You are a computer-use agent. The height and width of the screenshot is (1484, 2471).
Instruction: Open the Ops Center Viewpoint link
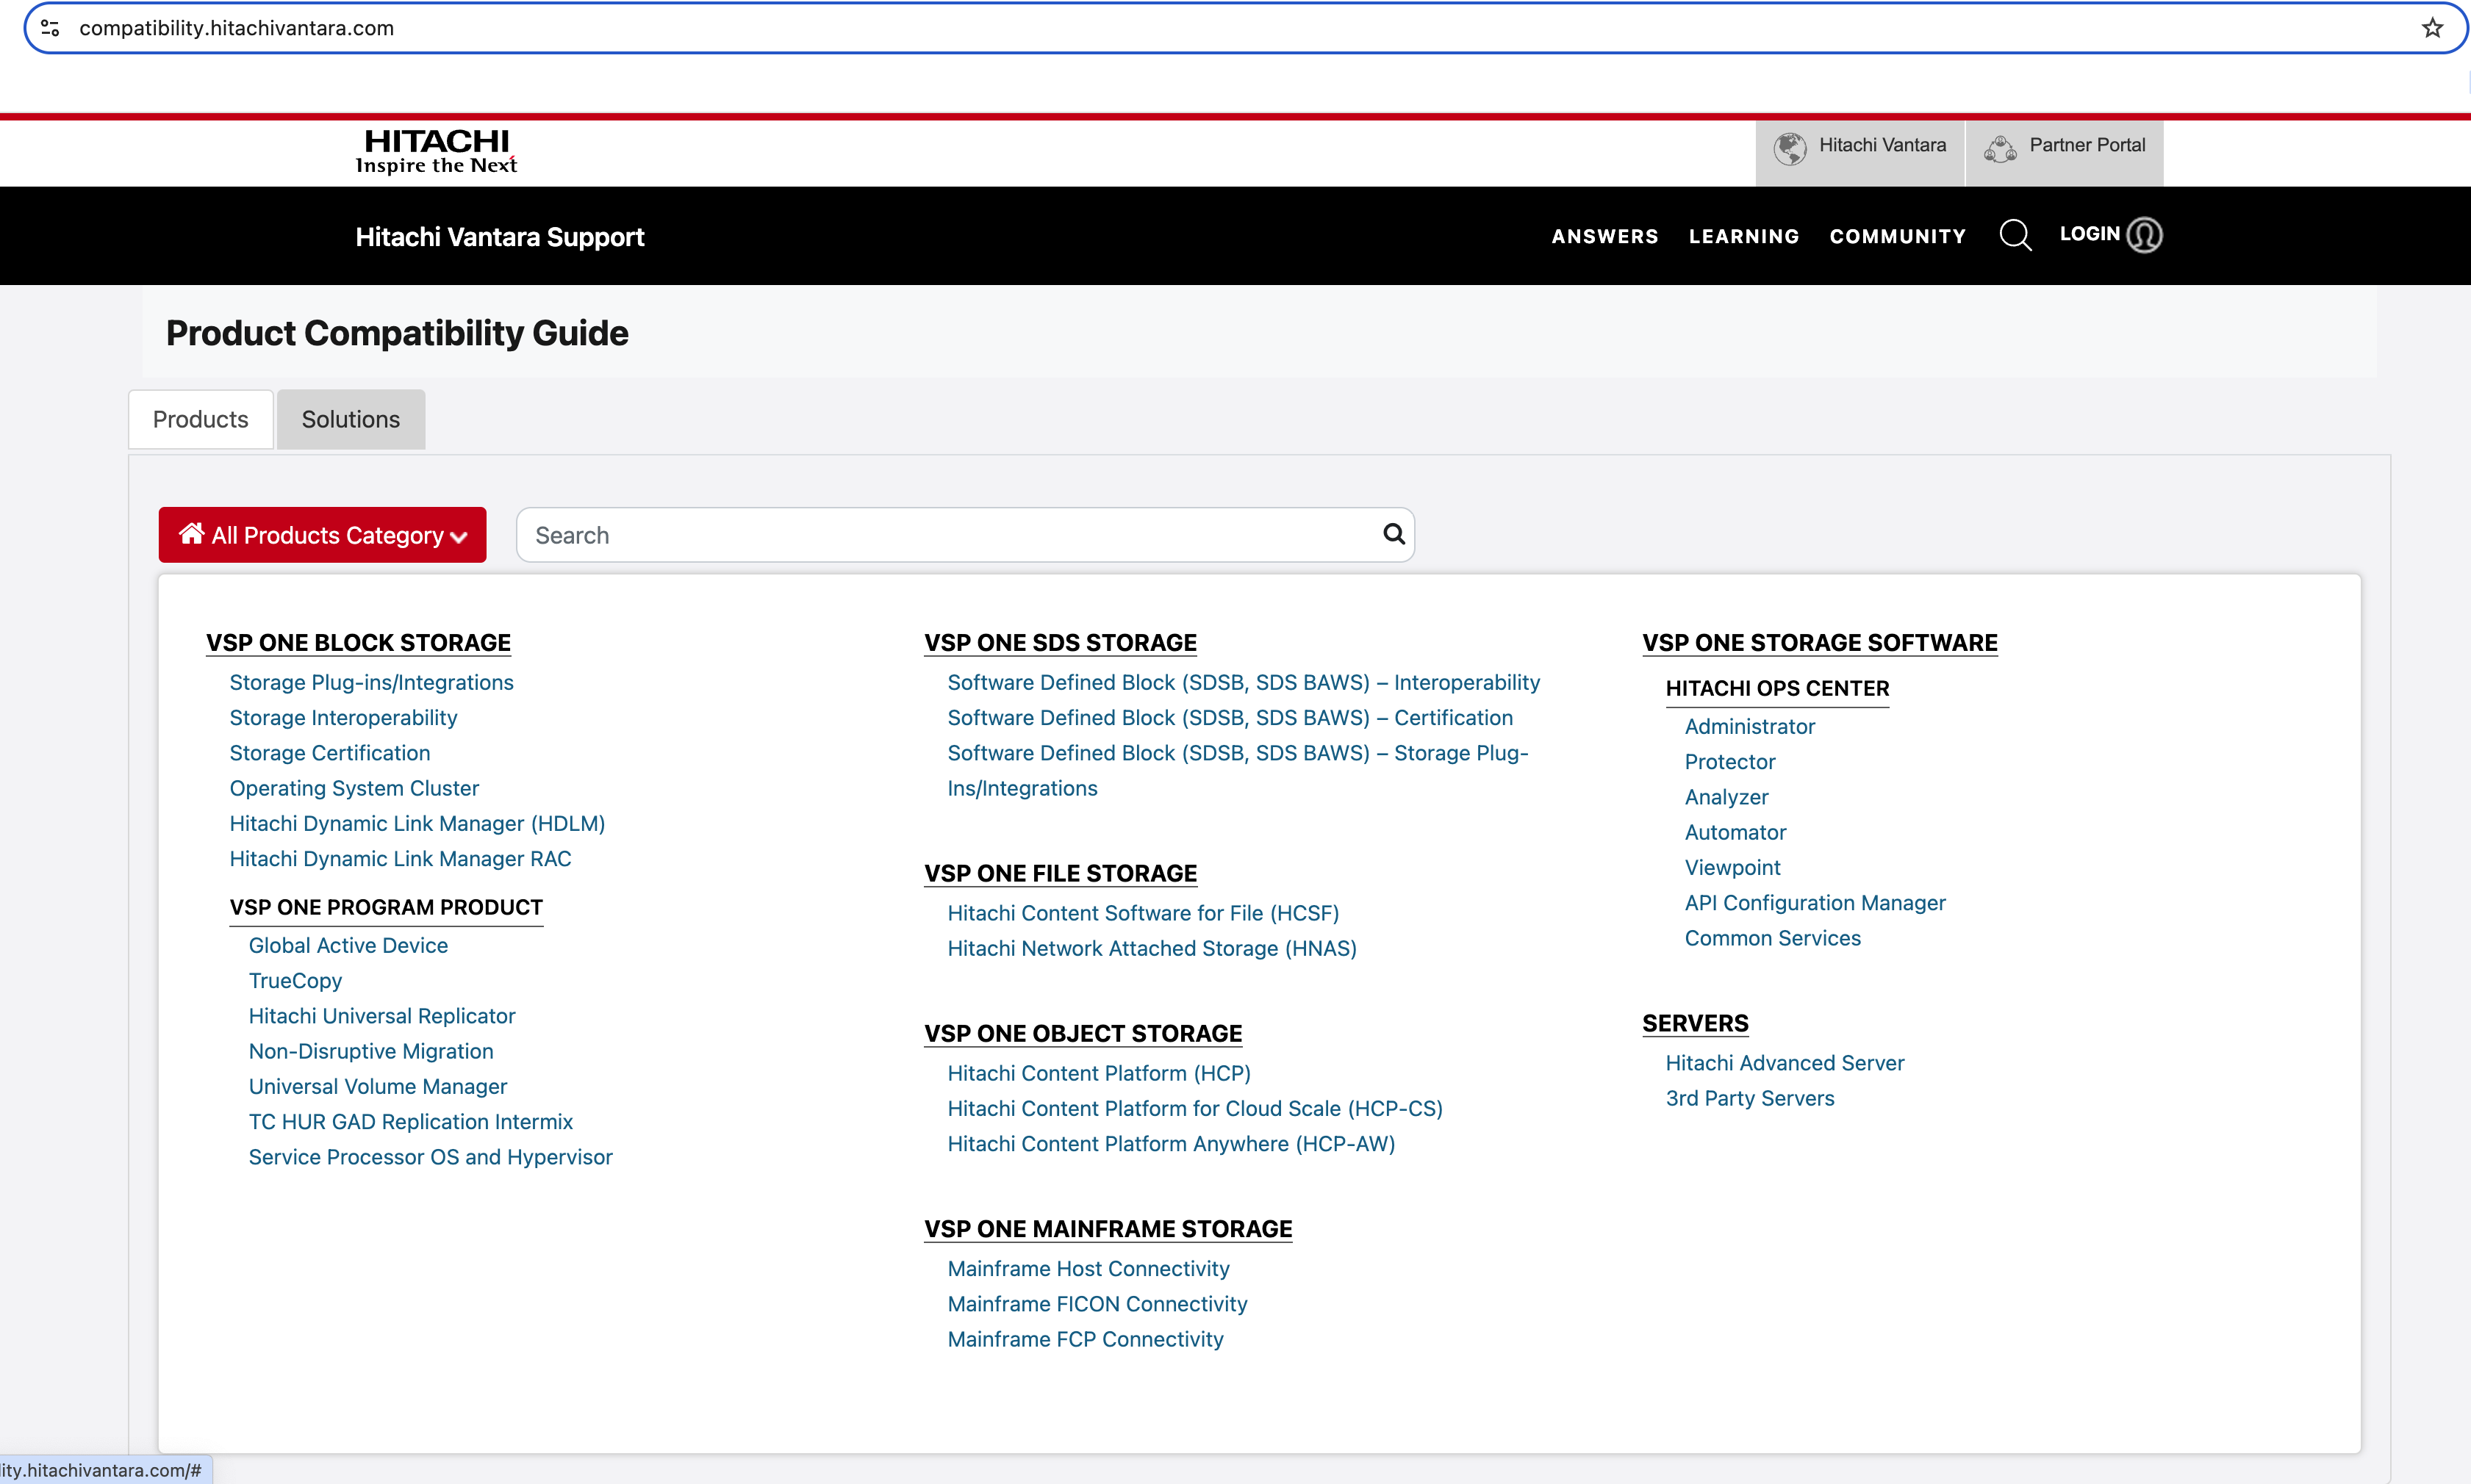(1732, 868)
